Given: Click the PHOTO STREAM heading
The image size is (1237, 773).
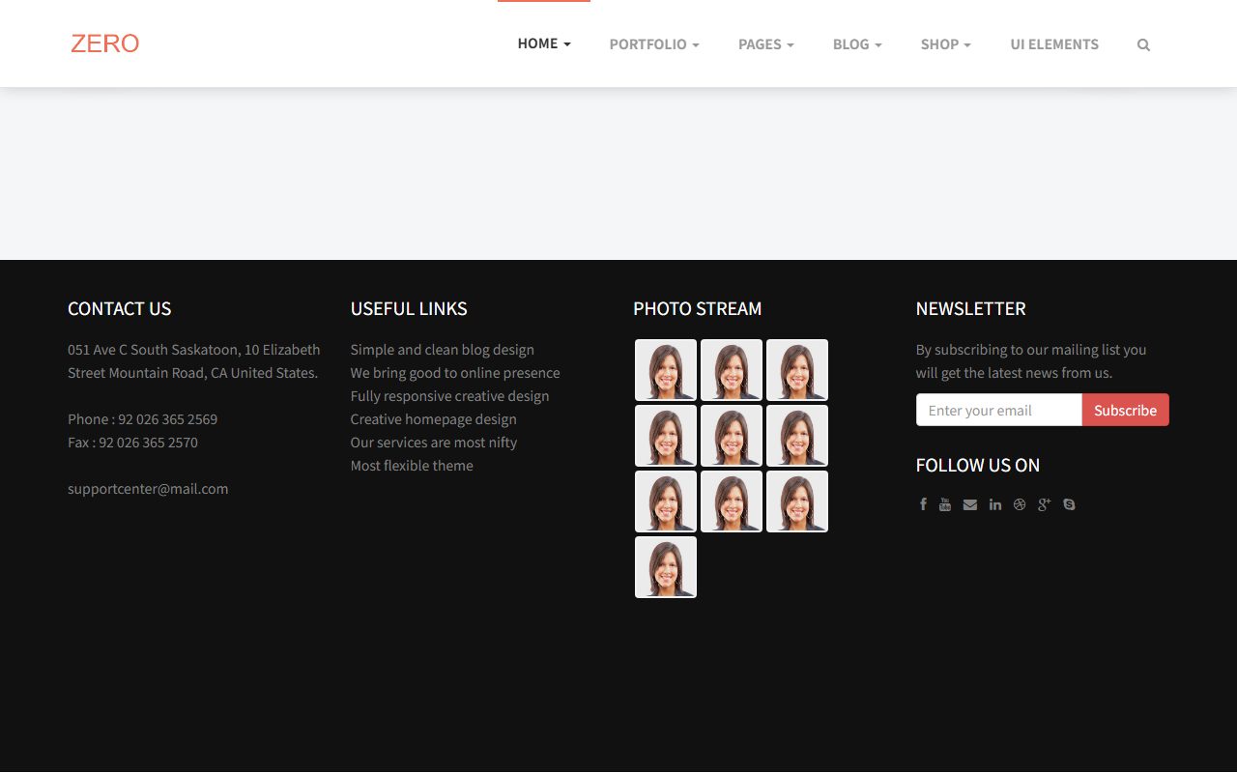Looking at the screenshot, I should click(x=697, y=309).
